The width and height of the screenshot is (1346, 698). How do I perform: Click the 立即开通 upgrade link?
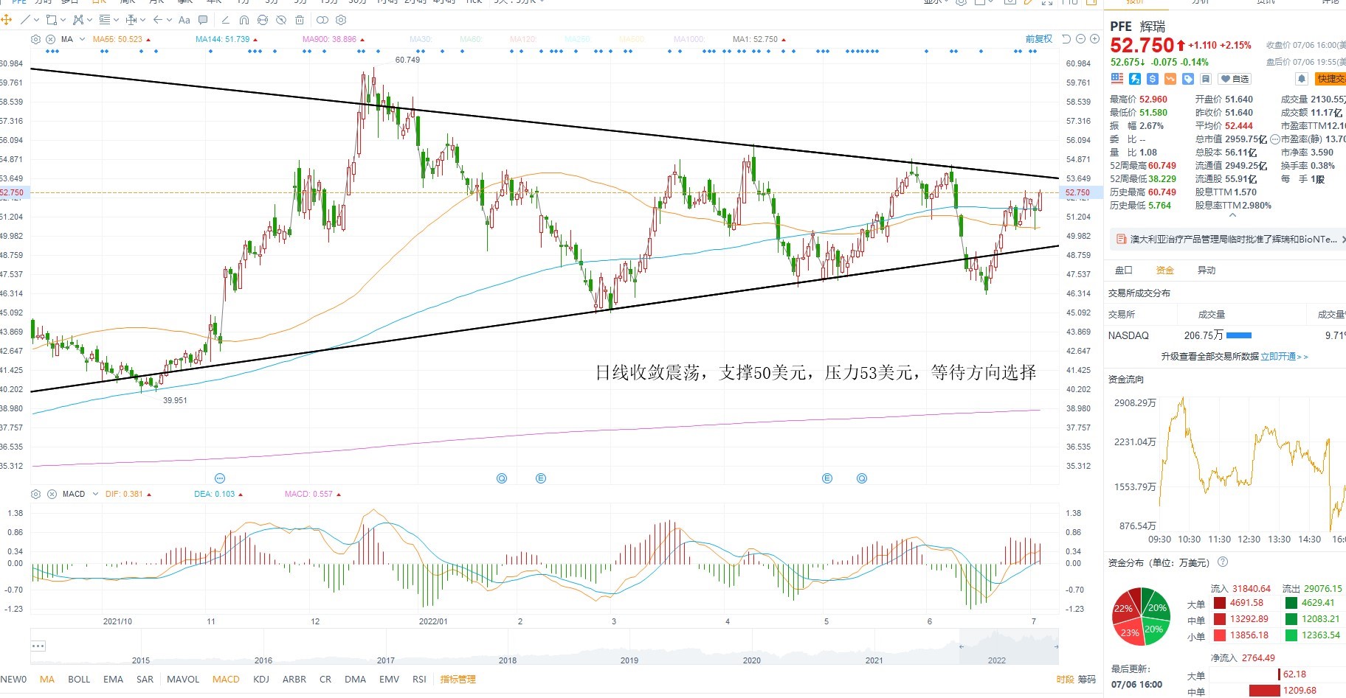pos(1284,356)
